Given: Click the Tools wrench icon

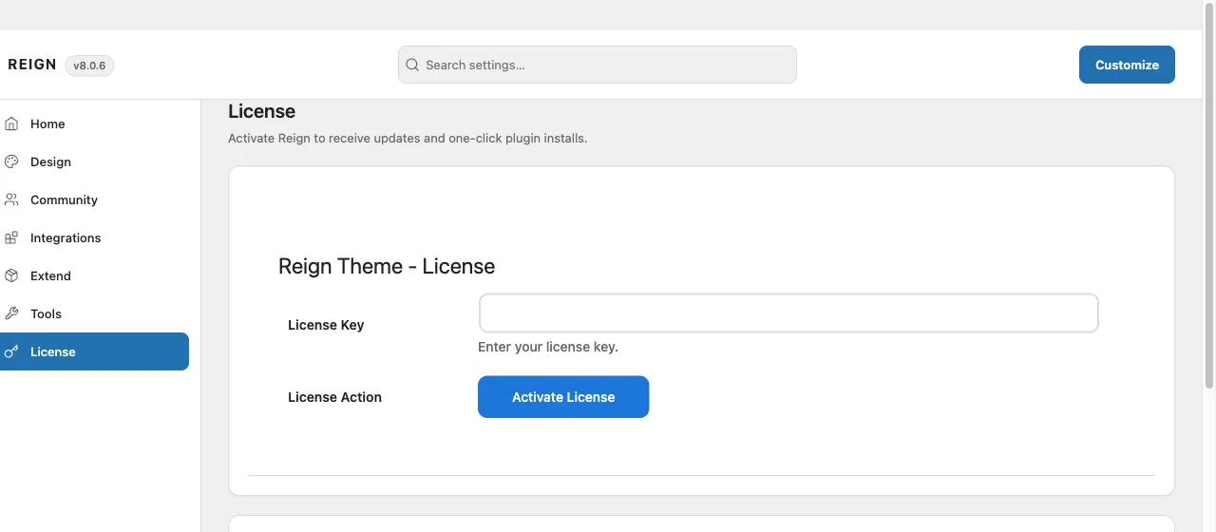Looking at the screenshot, I should [x=11, y=313].
